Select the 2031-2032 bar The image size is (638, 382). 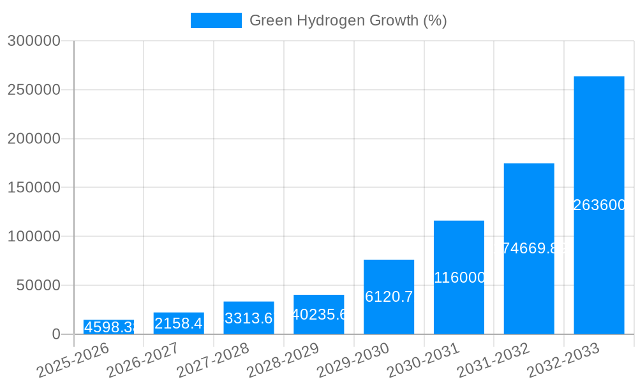[x=529, y=248]
